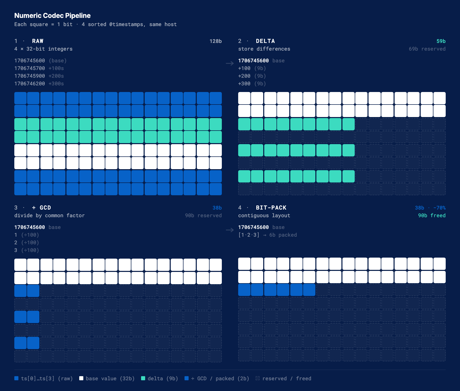Click the 59b size label

tap(441, 41)
